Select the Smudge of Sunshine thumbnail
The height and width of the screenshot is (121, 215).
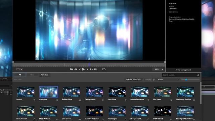pos(185,111)
